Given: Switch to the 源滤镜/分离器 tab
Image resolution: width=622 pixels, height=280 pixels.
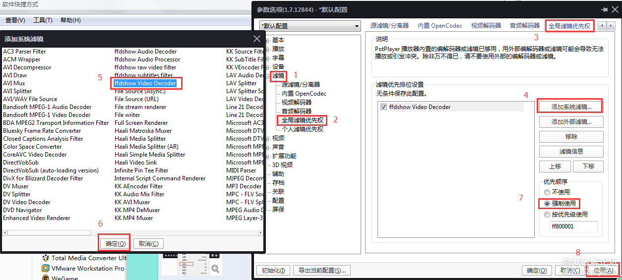Looking at the screenshot, I should (x=390, y=26).
